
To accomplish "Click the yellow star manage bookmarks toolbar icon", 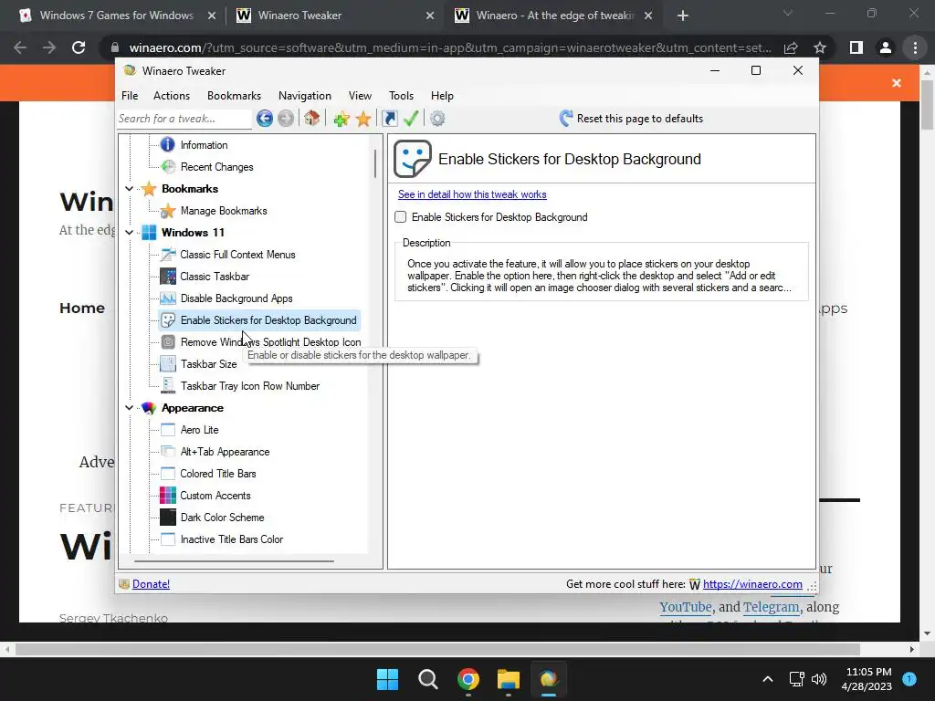I will (x=363, y=119).
